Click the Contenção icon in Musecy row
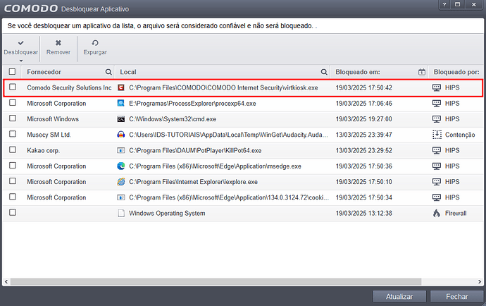The height and width of the screenshot is (306, 486). click(437, 135)
